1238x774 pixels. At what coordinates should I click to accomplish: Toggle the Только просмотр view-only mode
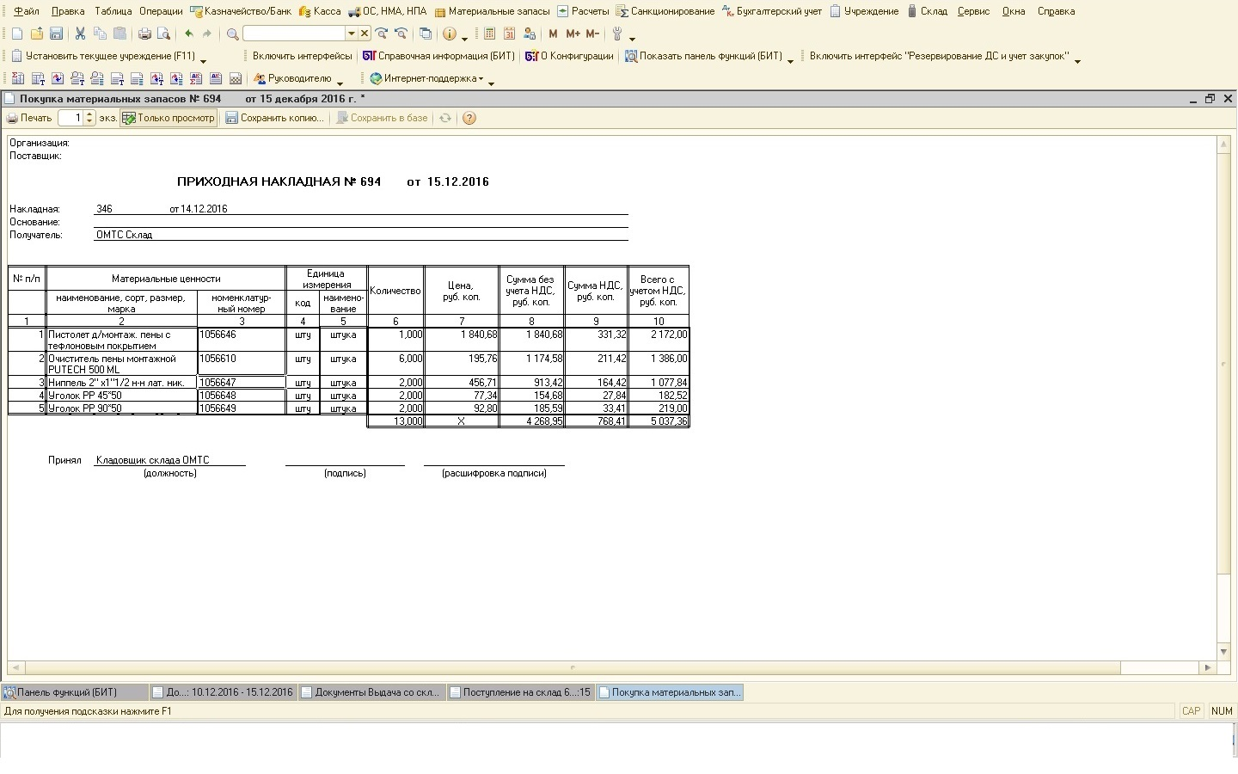(169, 118)
